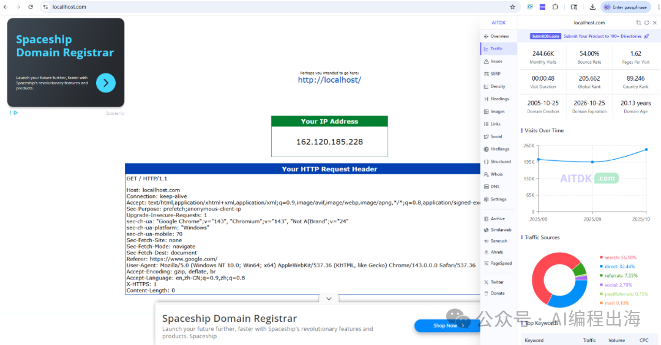Image resolution: width=661 pixels, height=345 pixels.
Task: Click the 244.66K Monthly Visits value
Action: (x=543, y=53)
